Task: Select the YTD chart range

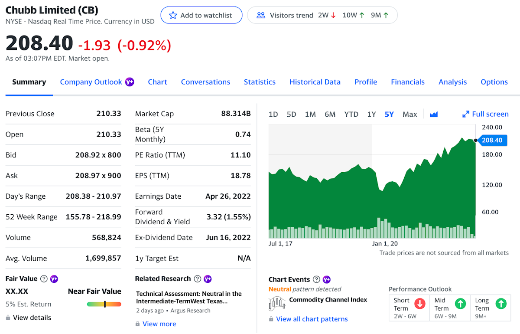Action: click(351, 114)
